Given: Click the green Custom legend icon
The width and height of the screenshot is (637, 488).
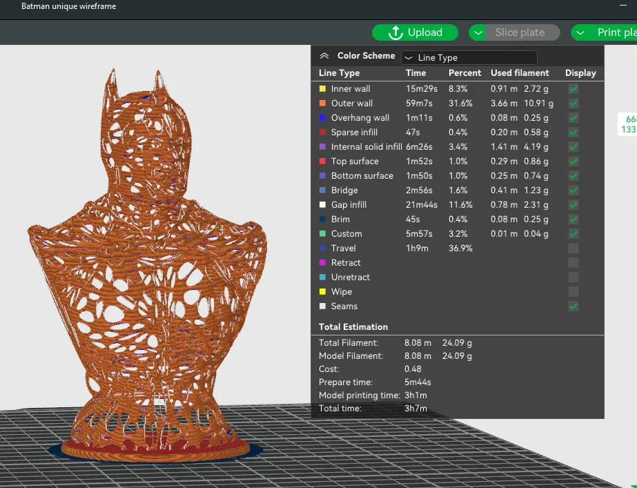Looking at the screenshot, I should point(322,233).
